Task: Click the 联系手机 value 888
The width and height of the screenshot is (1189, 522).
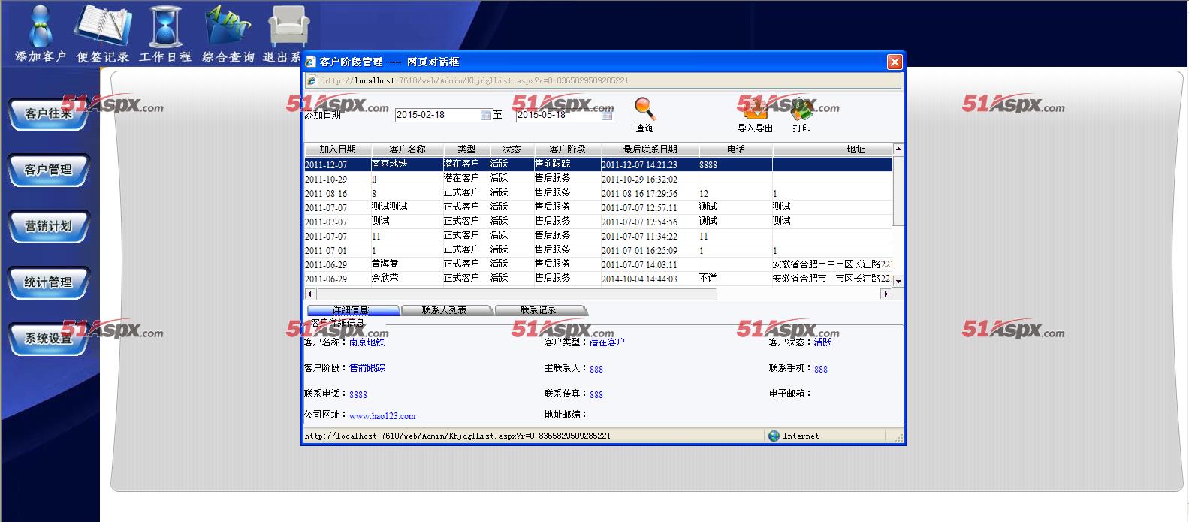Action: point(821,369)
